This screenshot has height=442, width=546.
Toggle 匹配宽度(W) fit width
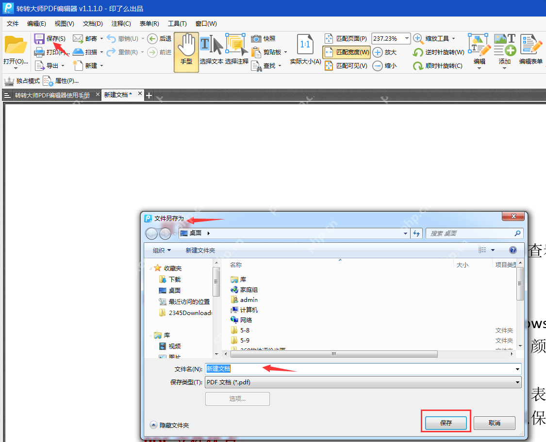coord(347,52)
